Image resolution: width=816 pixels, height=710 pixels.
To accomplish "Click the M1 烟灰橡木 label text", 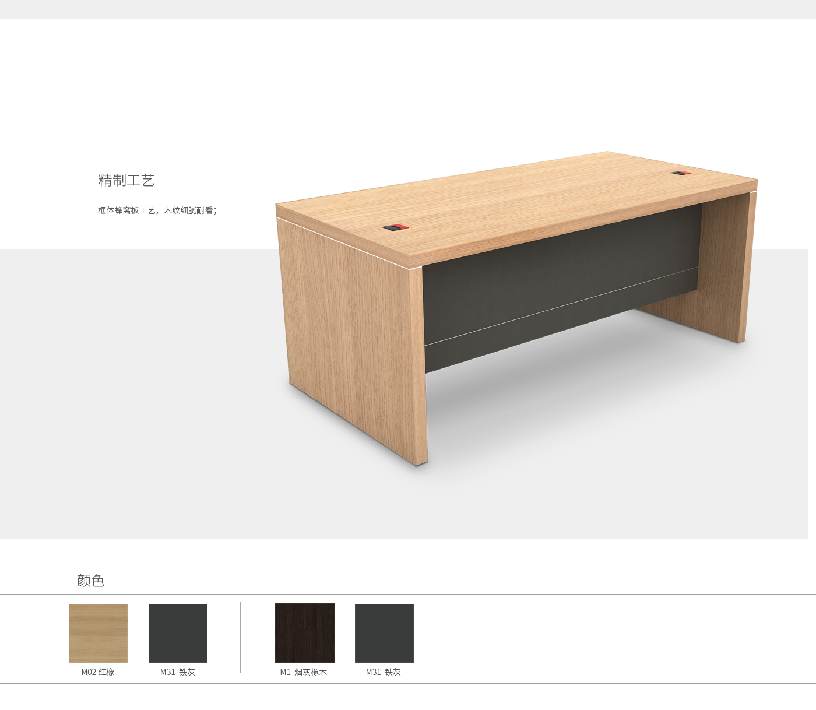I will point(304,672).
